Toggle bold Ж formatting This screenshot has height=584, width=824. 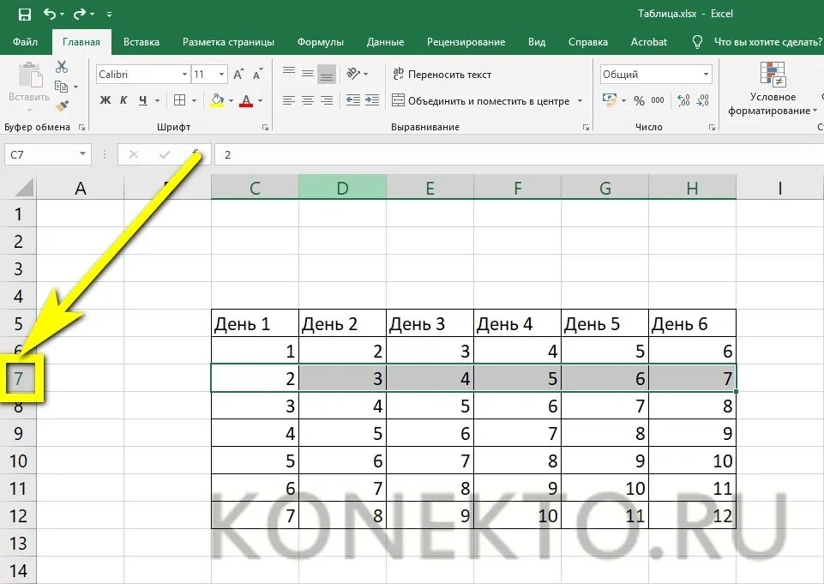(x=105, y=100)
